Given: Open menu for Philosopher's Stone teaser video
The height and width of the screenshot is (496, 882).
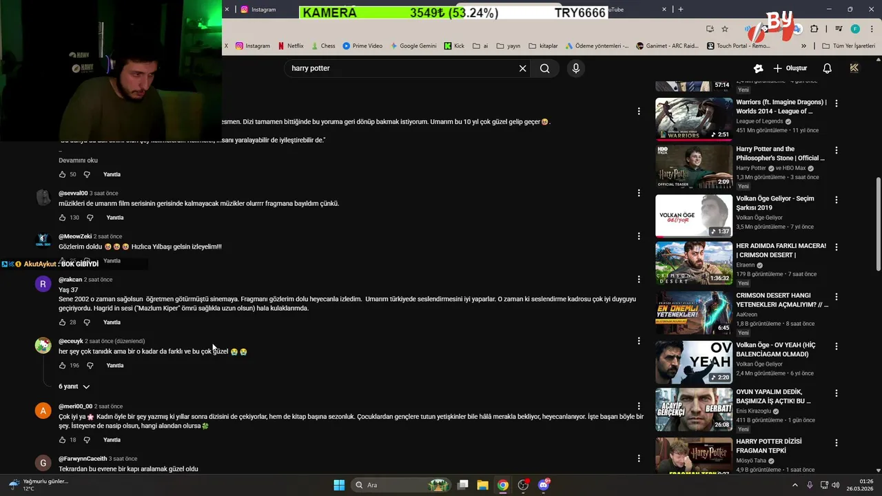Looking at the screenshot, I should 837,150.
